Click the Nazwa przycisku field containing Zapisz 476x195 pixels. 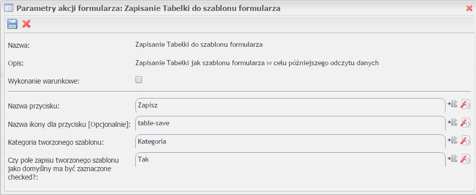[x=290, y=105]
